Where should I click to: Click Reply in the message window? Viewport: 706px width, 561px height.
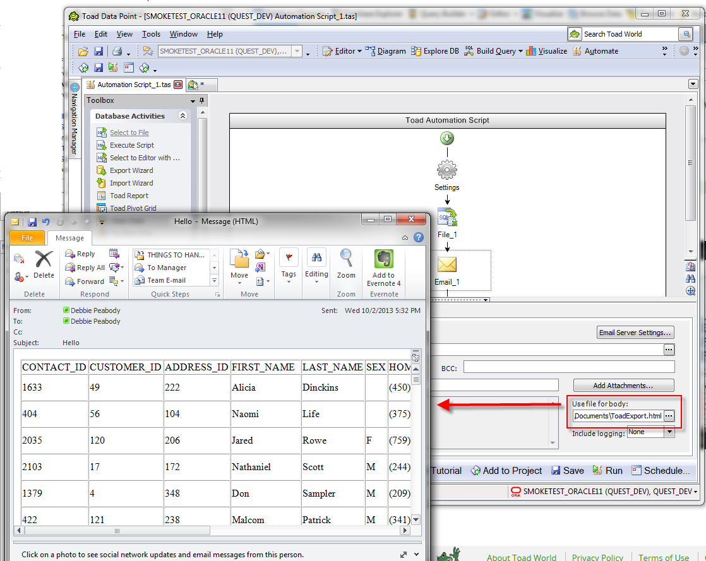[x=80, y=254]
